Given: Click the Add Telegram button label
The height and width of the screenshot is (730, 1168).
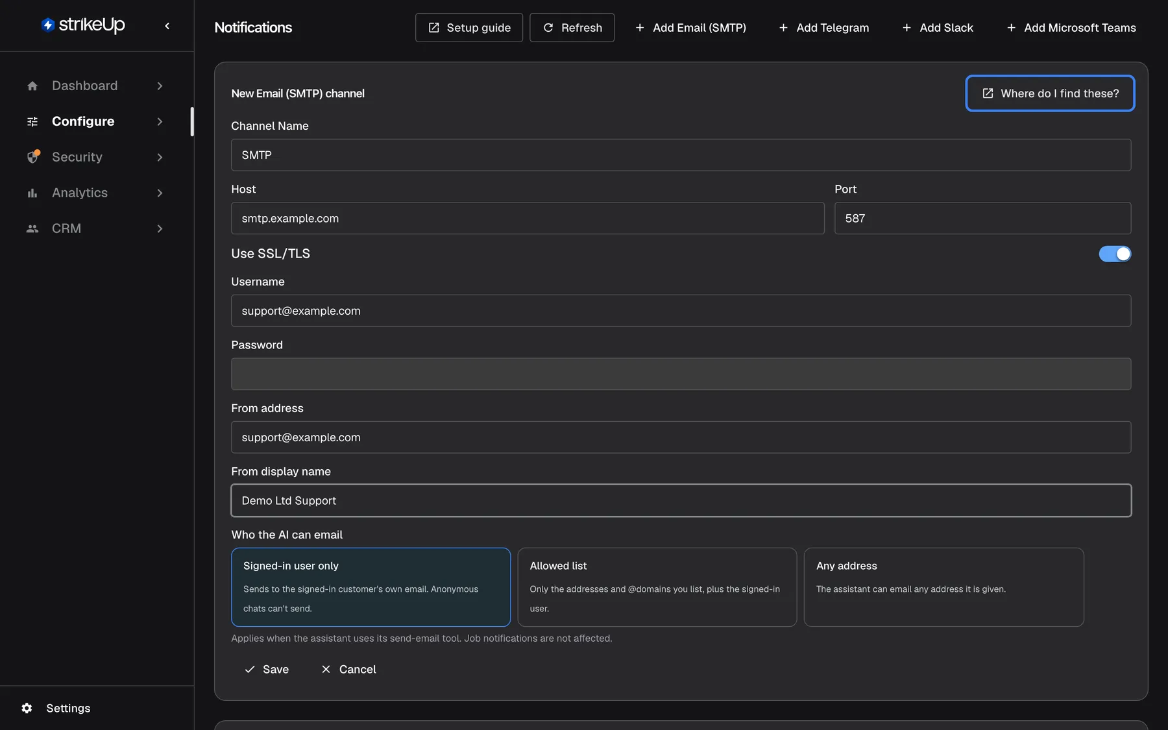Looking at the screenshot, I should click(x=833, y=28).
